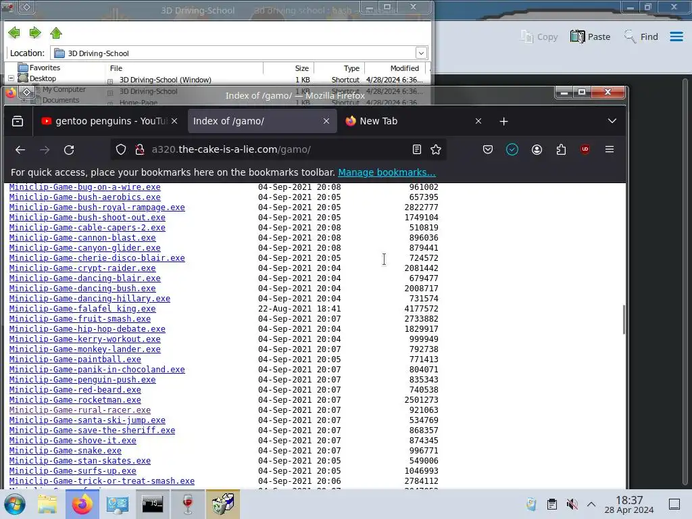Click the Miniclip-Game-paintball.exe link
This screenshot has width=692, height=519.
click(75, 360)
